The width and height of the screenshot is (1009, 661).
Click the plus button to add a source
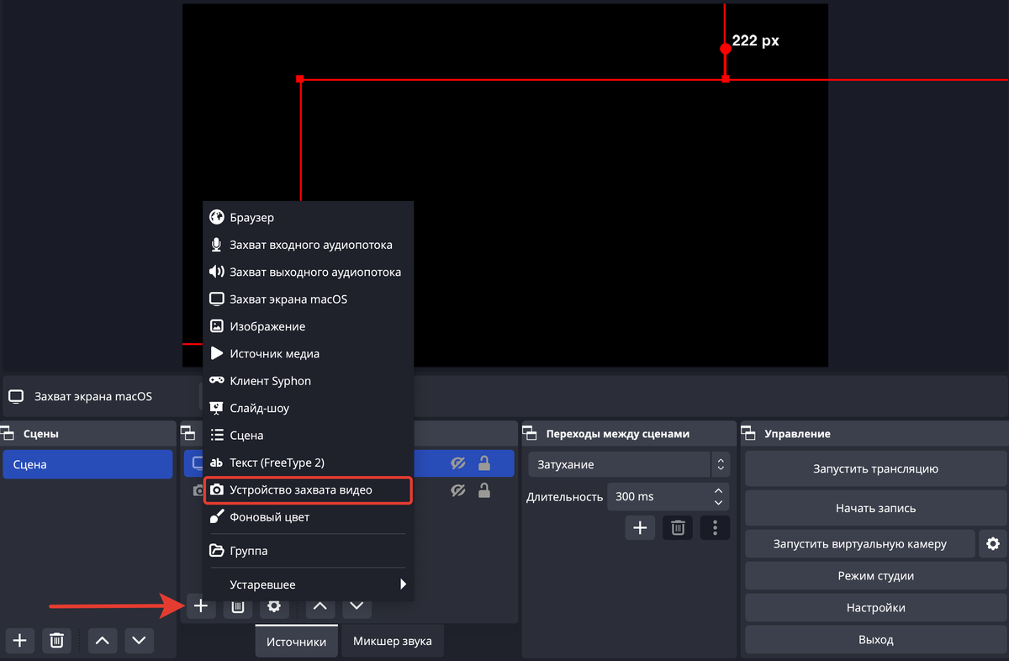coord(201,605)
